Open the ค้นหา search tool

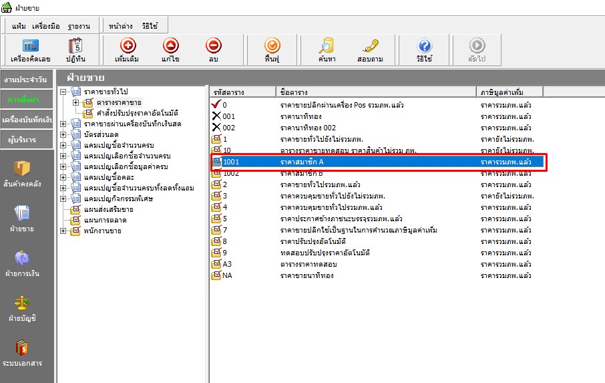click(x=326, y=50)
